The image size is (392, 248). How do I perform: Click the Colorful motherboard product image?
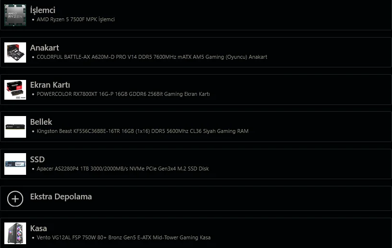(x=15, y=52)
